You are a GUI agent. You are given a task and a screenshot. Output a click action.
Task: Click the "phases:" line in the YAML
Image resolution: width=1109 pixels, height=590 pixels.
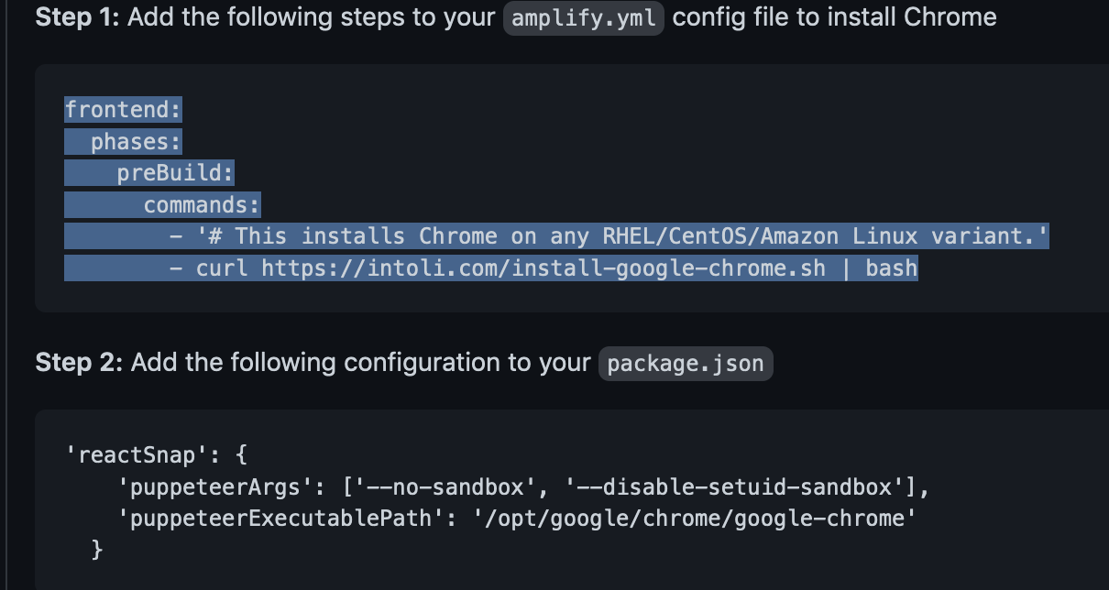137,142
